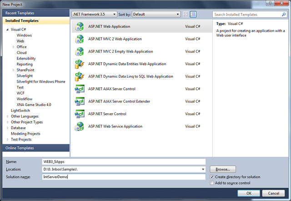
Task: Enable Add to source control checkbox
Action: [x=212, y=183]
